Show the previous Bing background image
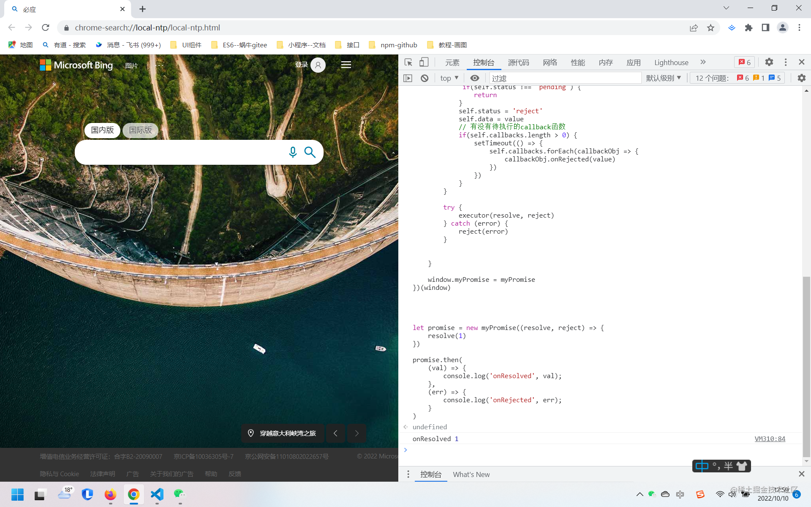 (x=335, y=433)
